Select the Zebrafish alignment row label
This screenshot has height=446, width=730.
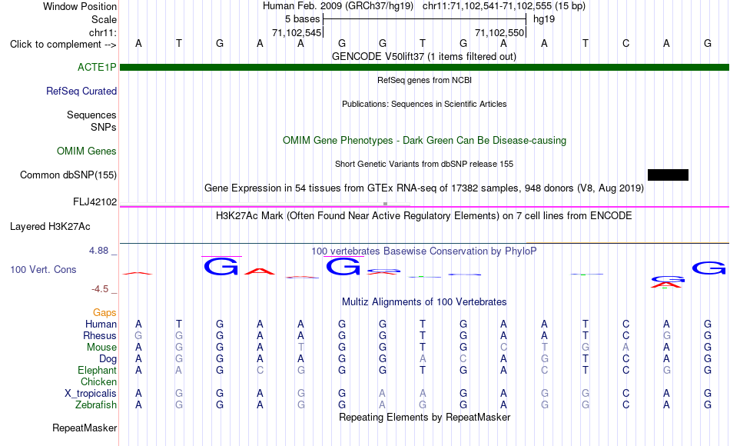pos(96,405)
